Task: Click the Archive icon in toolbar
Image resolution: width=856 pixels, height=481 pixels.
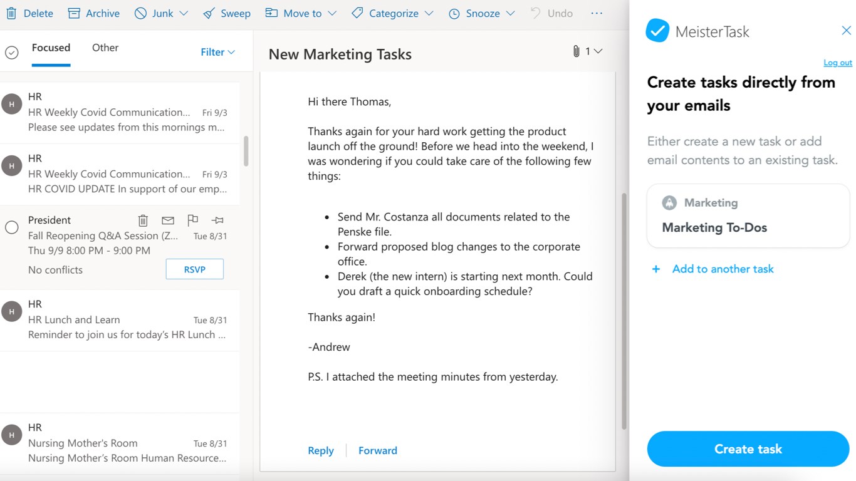Action: pos(74,13)
